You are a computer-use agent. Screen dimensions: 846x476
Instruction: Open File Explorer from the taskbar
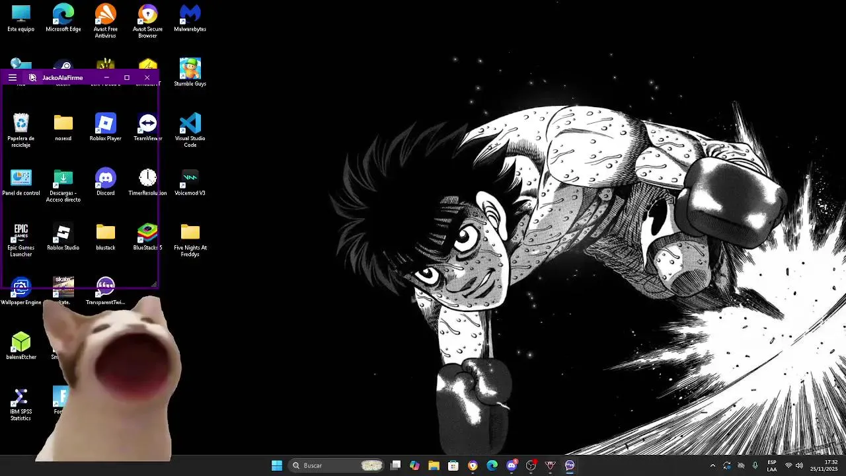coord(434,465)
